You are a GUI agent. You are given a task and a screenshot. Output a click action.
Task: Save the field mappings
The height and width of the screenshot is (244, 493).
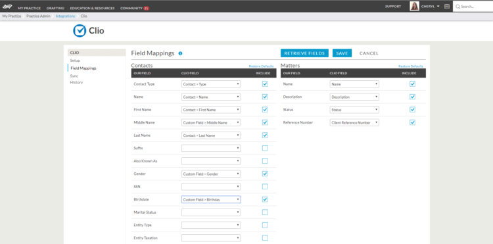point(342,53)
